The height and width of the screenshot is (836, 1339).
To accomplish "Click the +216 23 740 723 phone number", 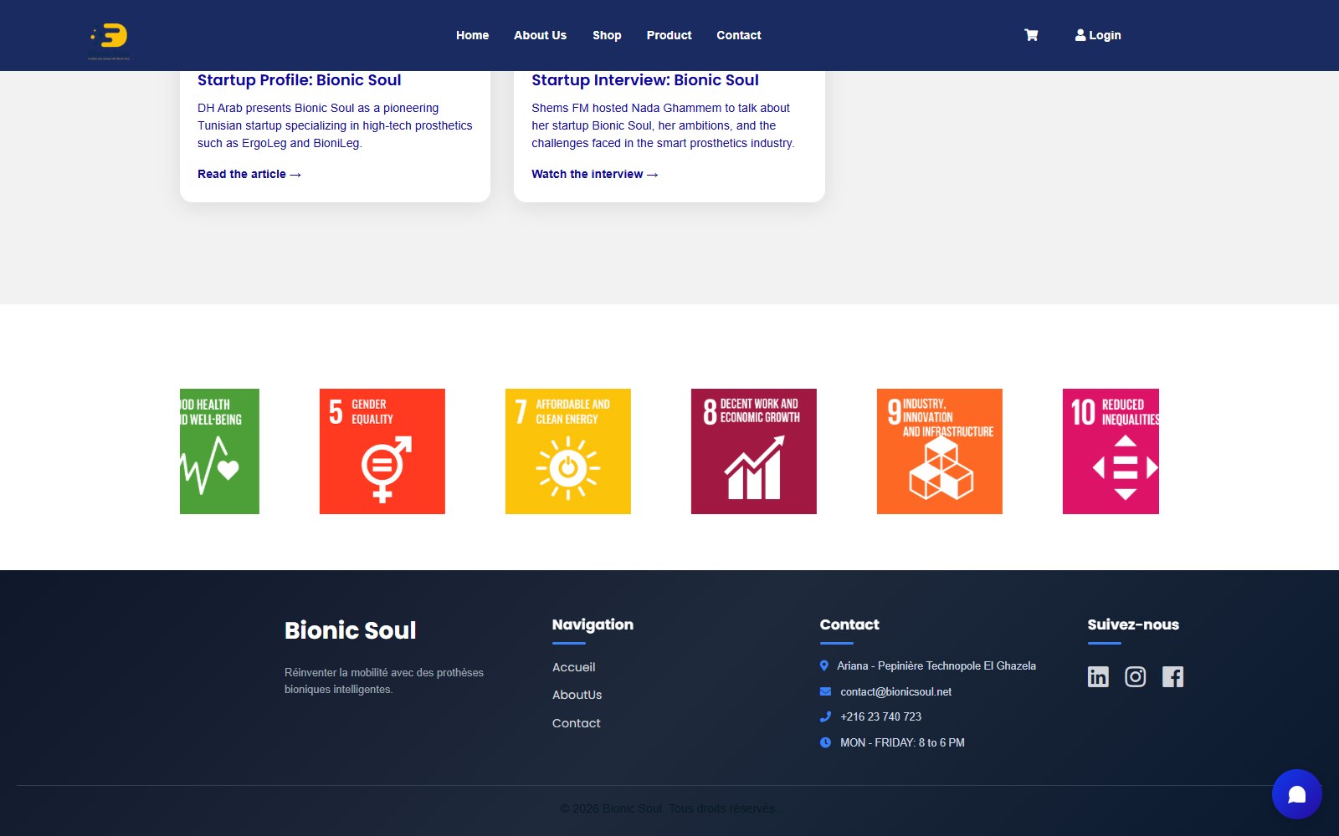I will pos(881,716).
